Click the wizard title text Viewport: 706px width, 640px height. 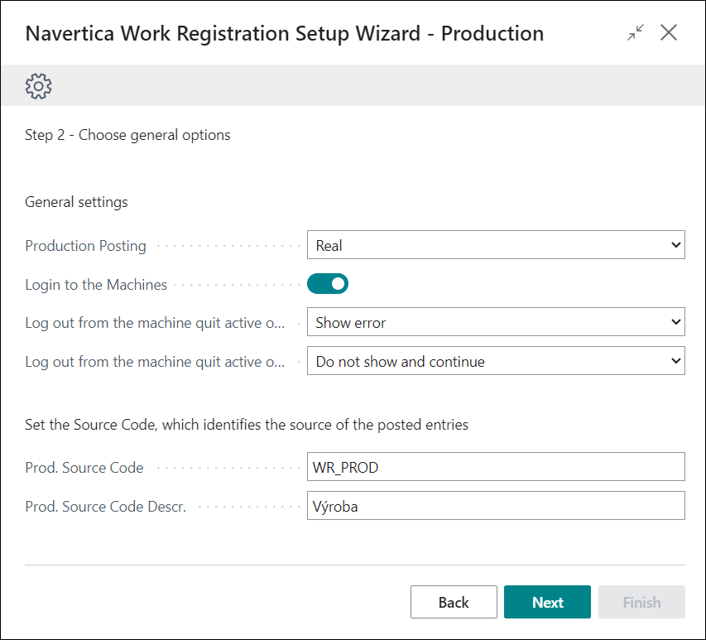tap(284, 34)
